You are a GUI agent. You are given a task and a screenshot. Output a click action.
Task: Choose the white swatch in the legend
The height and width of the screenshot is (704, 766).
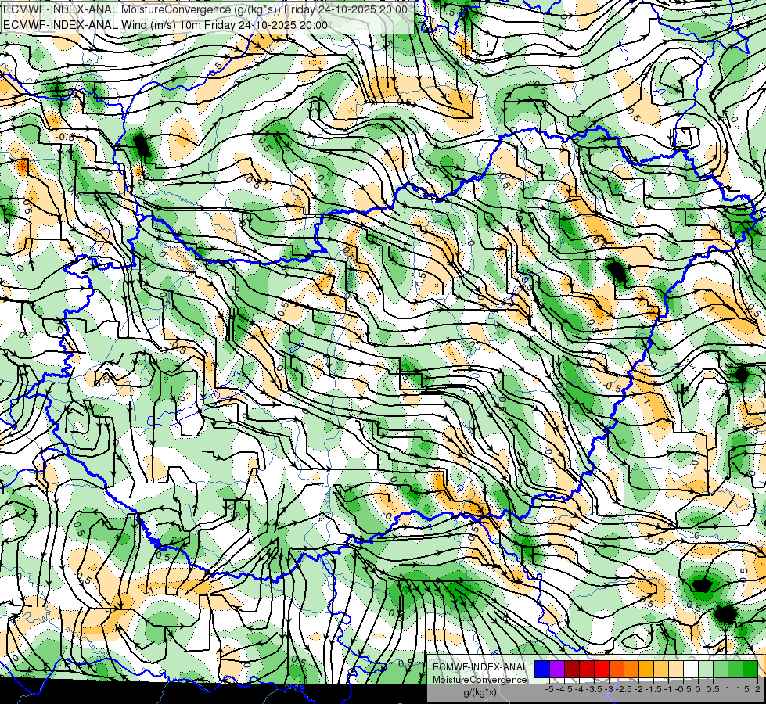pyautogui.click(x=691, y=670)
